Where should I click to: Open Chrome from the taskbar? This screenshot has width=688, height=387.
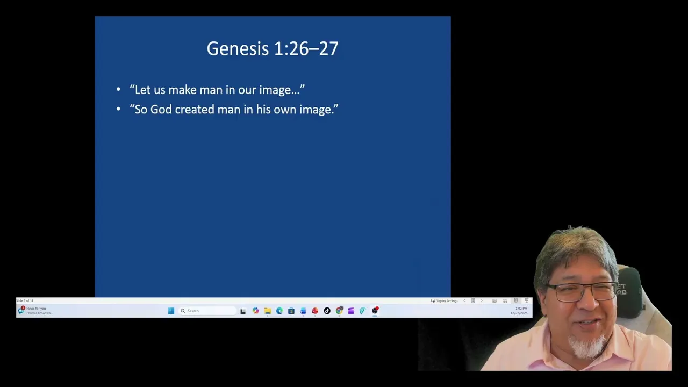point(339,310)
